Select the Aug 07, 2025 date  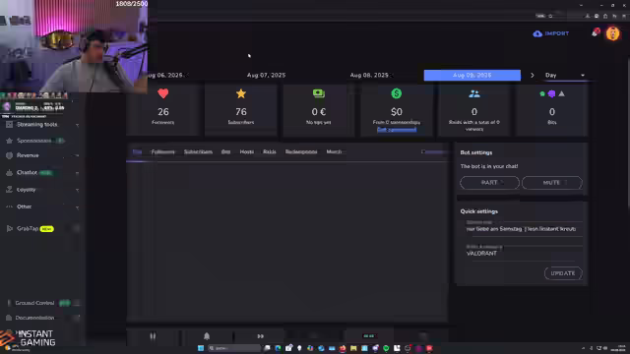[x=266, y=75]
